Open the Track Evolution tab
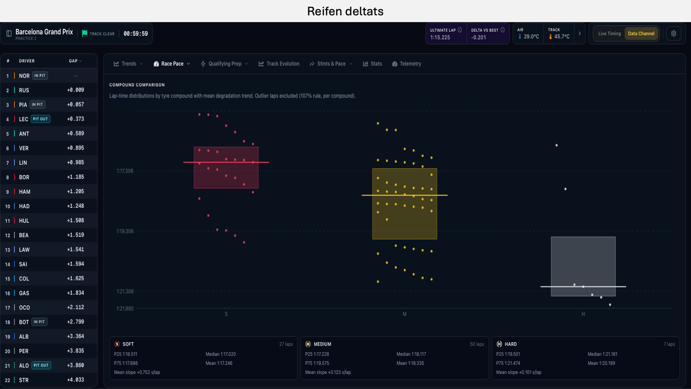Screen dimensions: 691x389 click(279, 64)
